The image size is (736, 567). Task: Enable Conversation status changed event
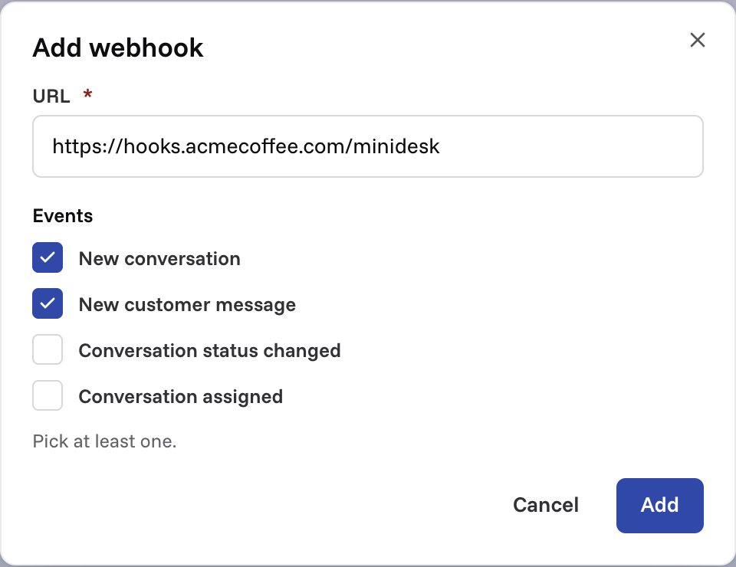tap(48, 349)
